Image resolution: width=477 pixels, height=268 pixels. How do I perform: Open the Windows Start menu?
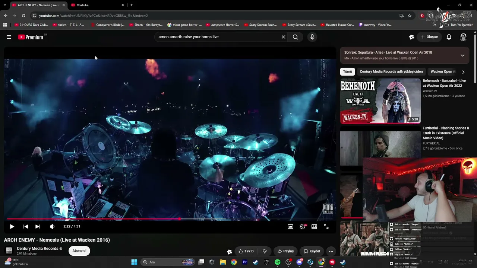pos(134,262)
